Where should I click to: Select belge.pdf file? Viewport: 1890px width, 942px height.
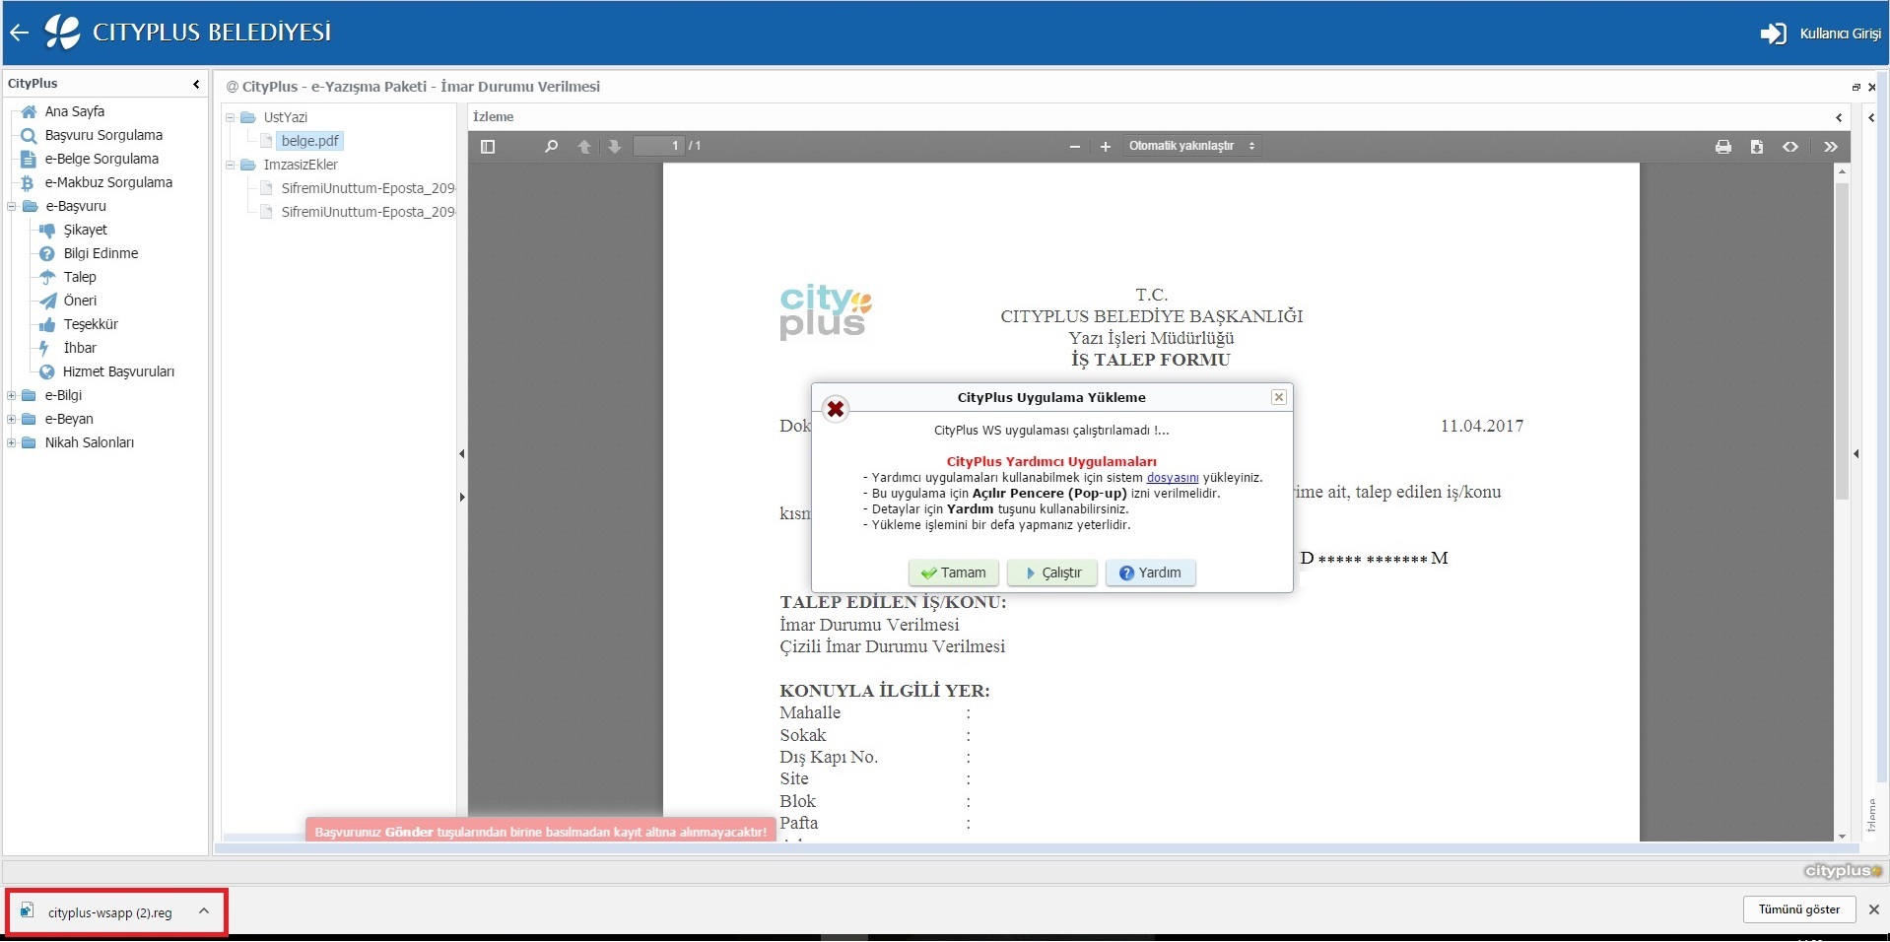(309, 141)
